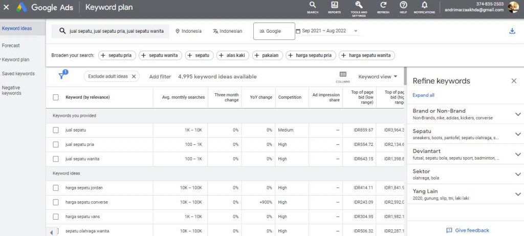524x236 pixels.
Task: Add the sepatu pria broaden suggestion
Action: click(x=117, y=55)
